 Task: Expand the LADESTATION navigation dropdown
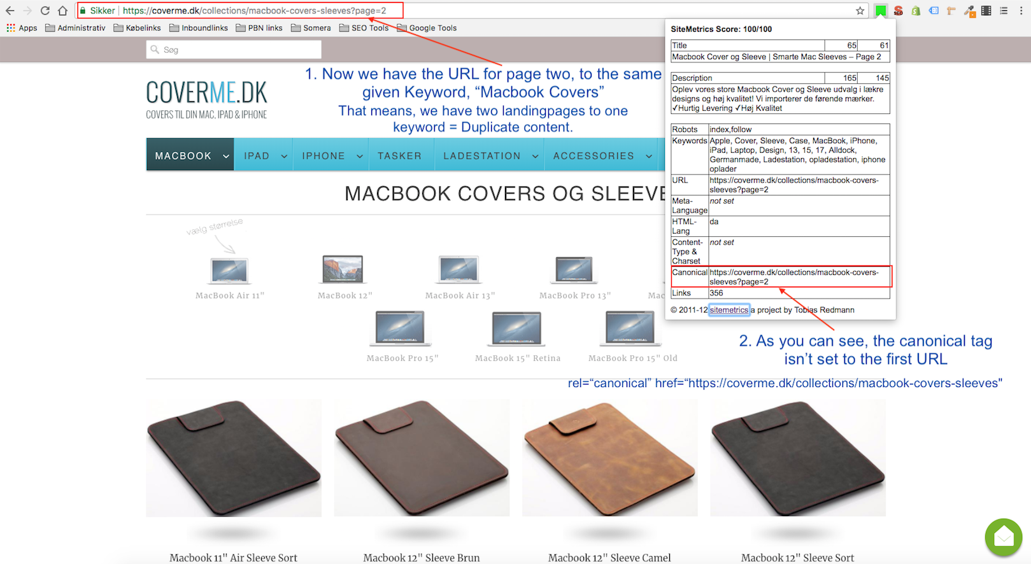click(535, 156)
